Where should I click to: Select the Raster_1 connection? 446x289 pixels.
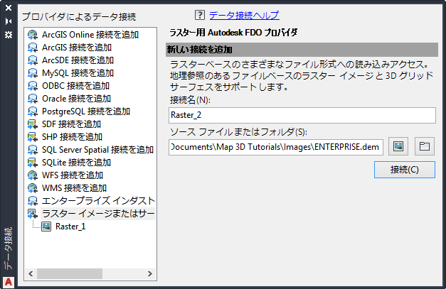pyautogui.click(x=70, y=227)
